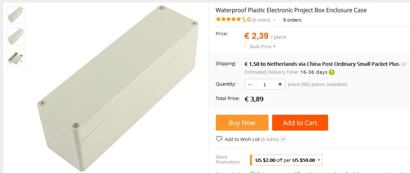410x173 pixels.
Task: Click the heart Add to Wish List icon
Action: pyautogui.click(x=219, y=139)
